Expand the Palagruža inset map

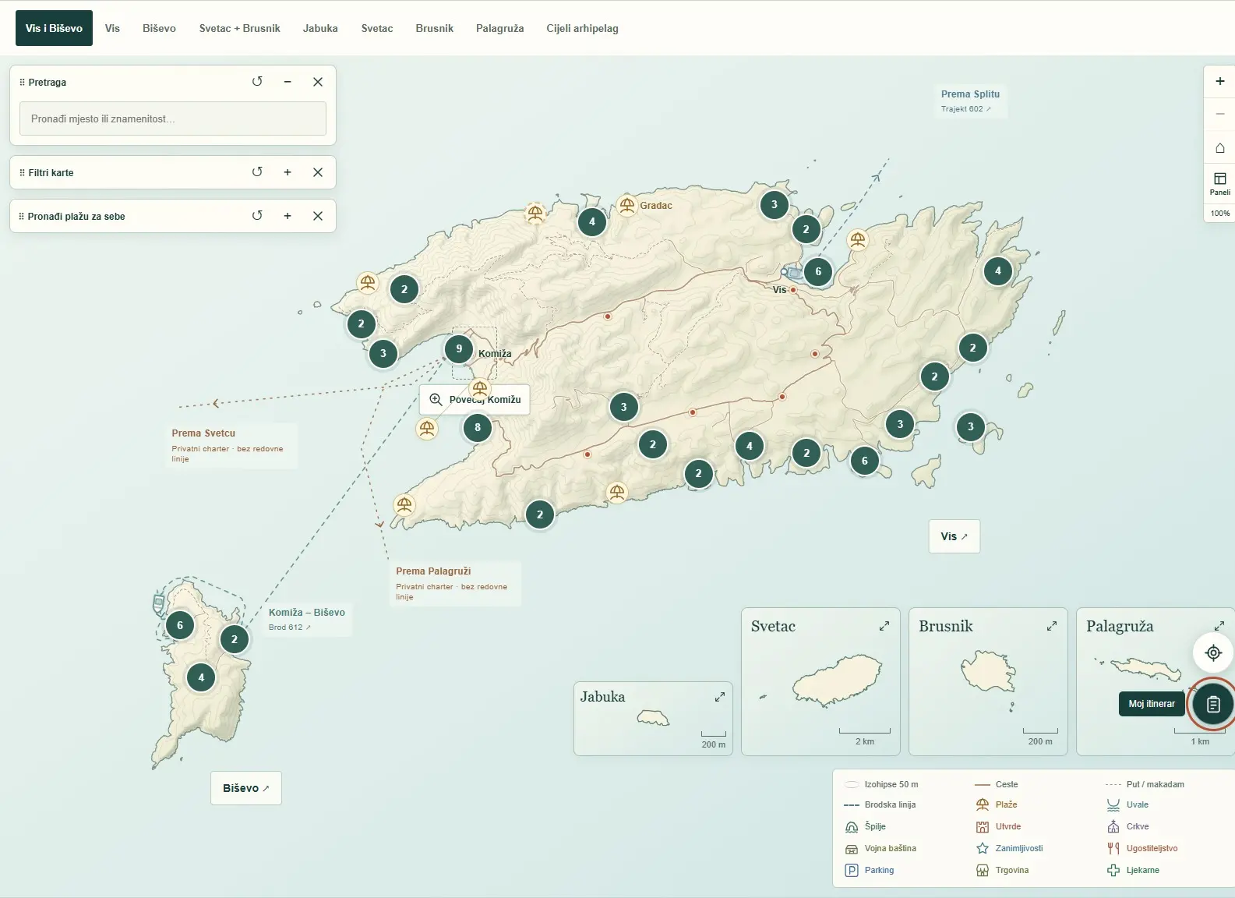[1219, 626]
